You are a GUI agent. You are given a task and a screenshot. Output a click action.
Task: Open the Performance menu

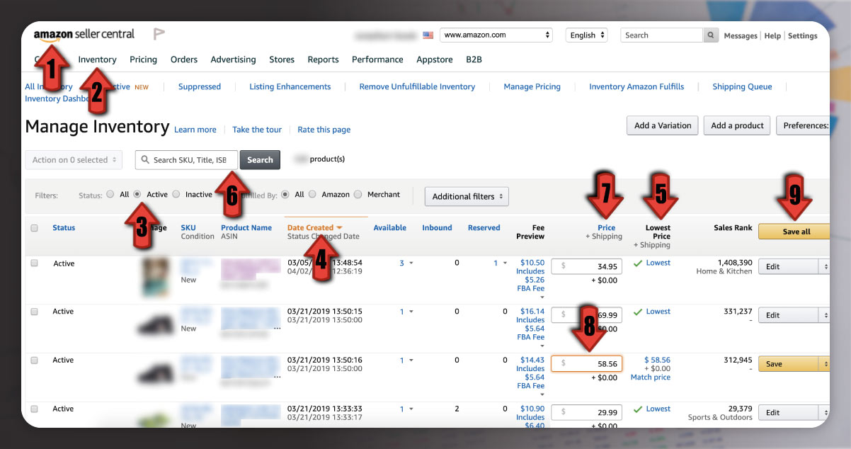pos(377,59)
